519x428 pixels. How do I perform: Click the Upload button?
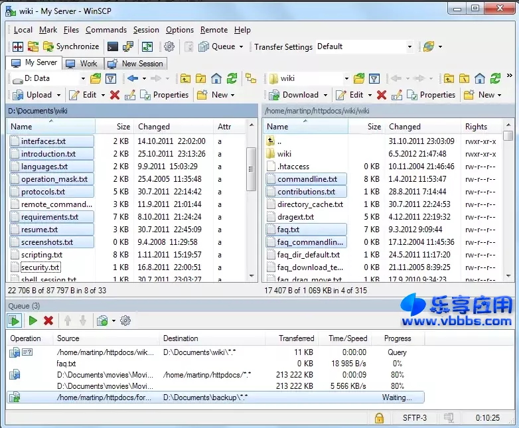tap(32, 96)
